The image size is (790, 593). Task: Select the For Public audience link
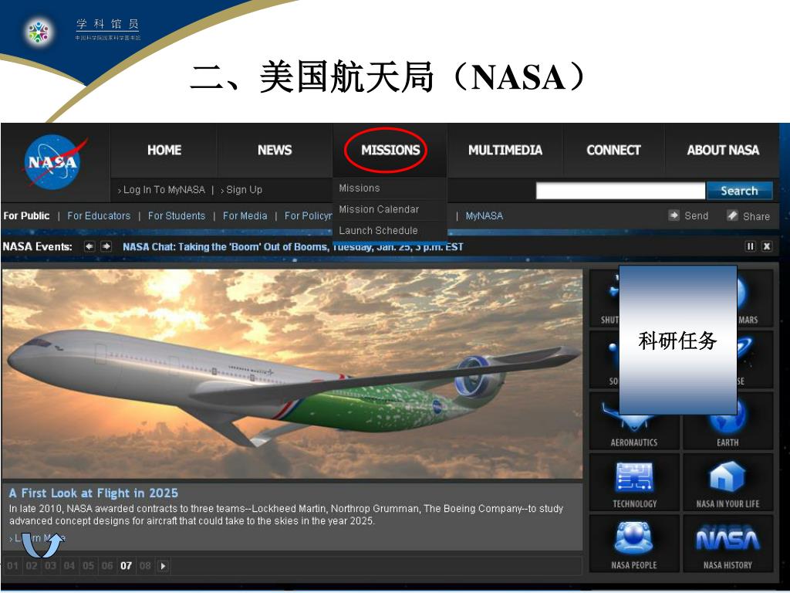coord(26,216)
